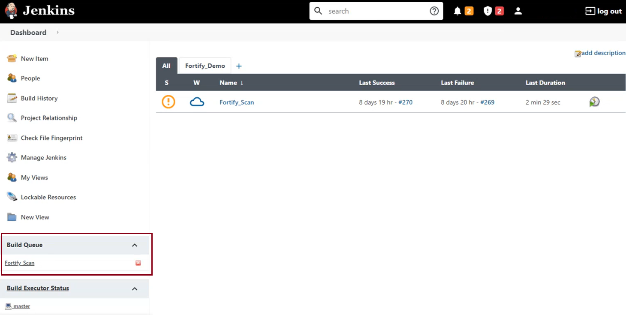Open the search help question-mark icon

434,11
